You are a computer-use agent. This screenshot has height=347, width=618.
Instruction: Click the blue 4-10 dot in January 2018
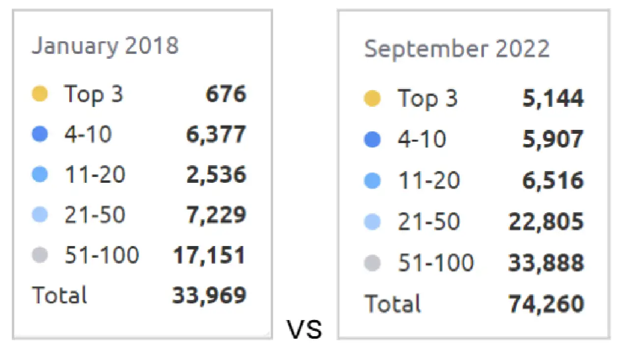(x=39, y=134)
